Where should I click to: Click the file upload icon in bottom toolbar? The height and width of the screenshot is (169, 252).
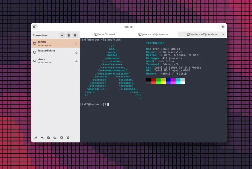pos(48,138)
